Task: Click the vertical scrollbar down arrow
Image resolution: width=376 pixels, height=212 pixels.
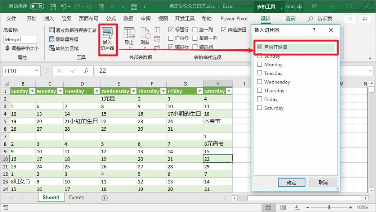Action: (x=372, y=190)
